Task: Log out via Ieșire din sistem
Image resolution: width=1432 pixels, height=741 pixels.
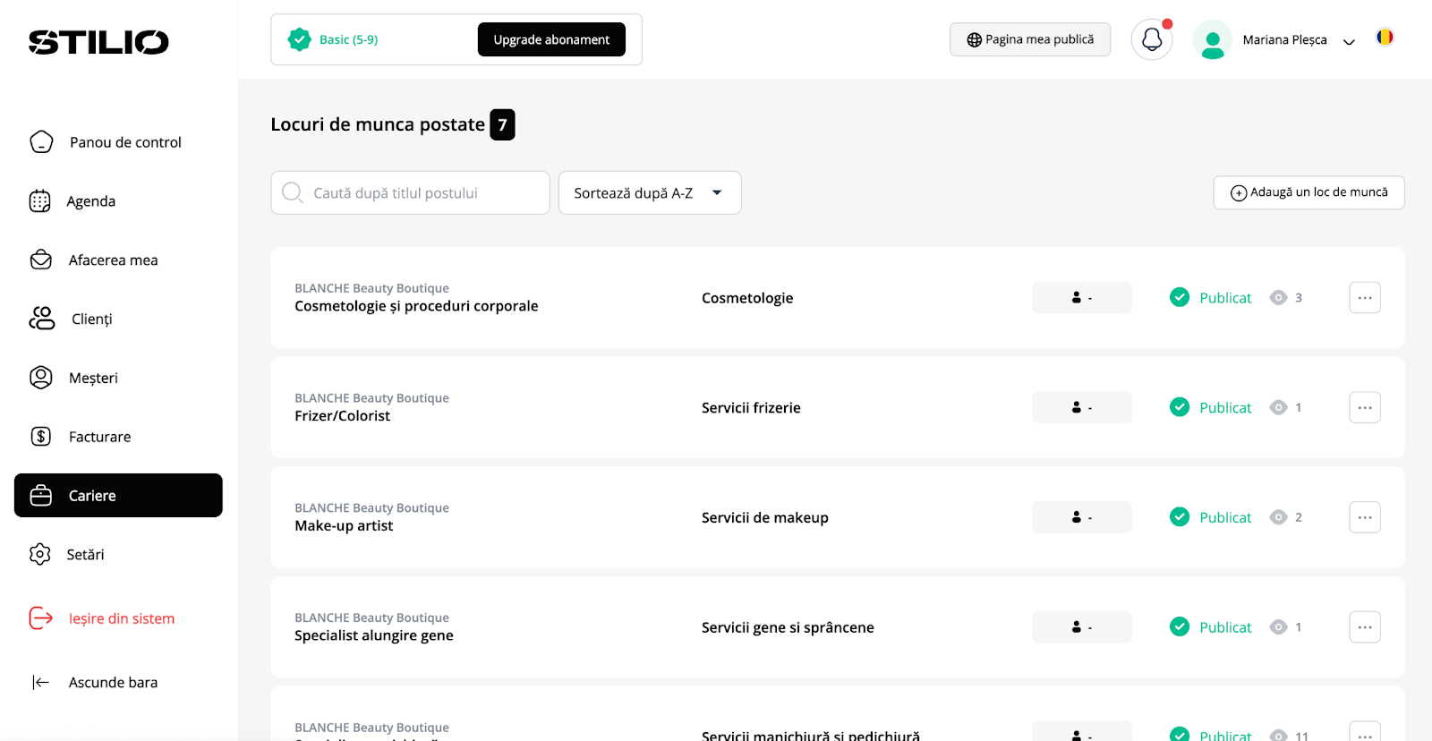Action: (x=121, y=618)
